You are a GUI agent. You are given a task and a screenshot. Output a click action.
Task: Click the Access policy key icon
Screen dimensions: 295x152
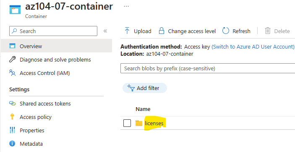click(x=12, y=117)
